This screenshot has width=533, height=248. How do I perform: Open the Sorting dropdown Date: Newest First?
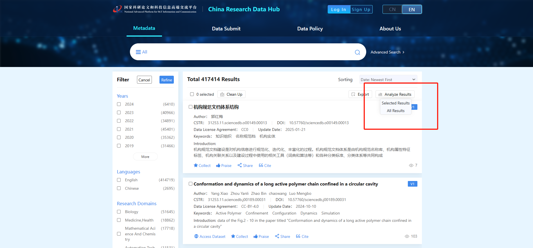[x=388, y=80]
